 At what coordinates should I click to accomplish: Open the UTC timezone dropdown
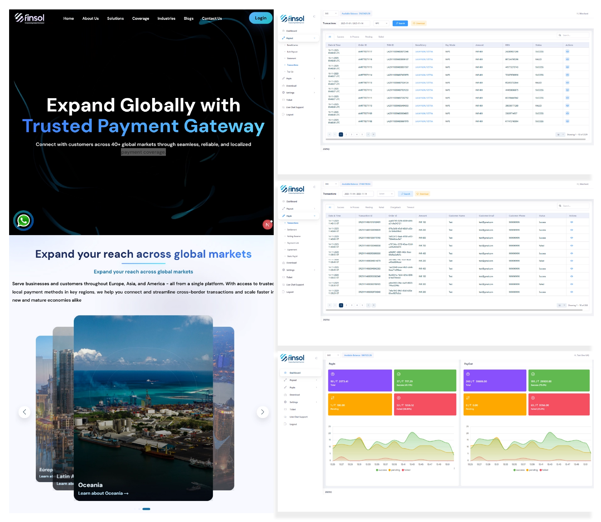point(381,23)
